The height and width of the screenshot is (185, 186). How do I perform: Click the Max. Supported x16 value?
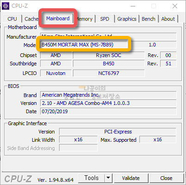tap(158, 139)
